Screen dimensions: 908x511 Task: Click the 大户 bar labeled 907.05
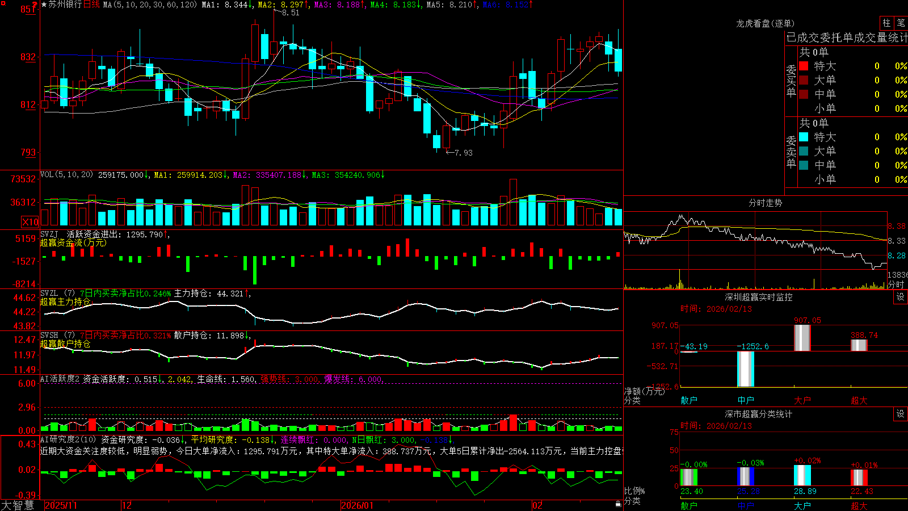tap(802, 338)
